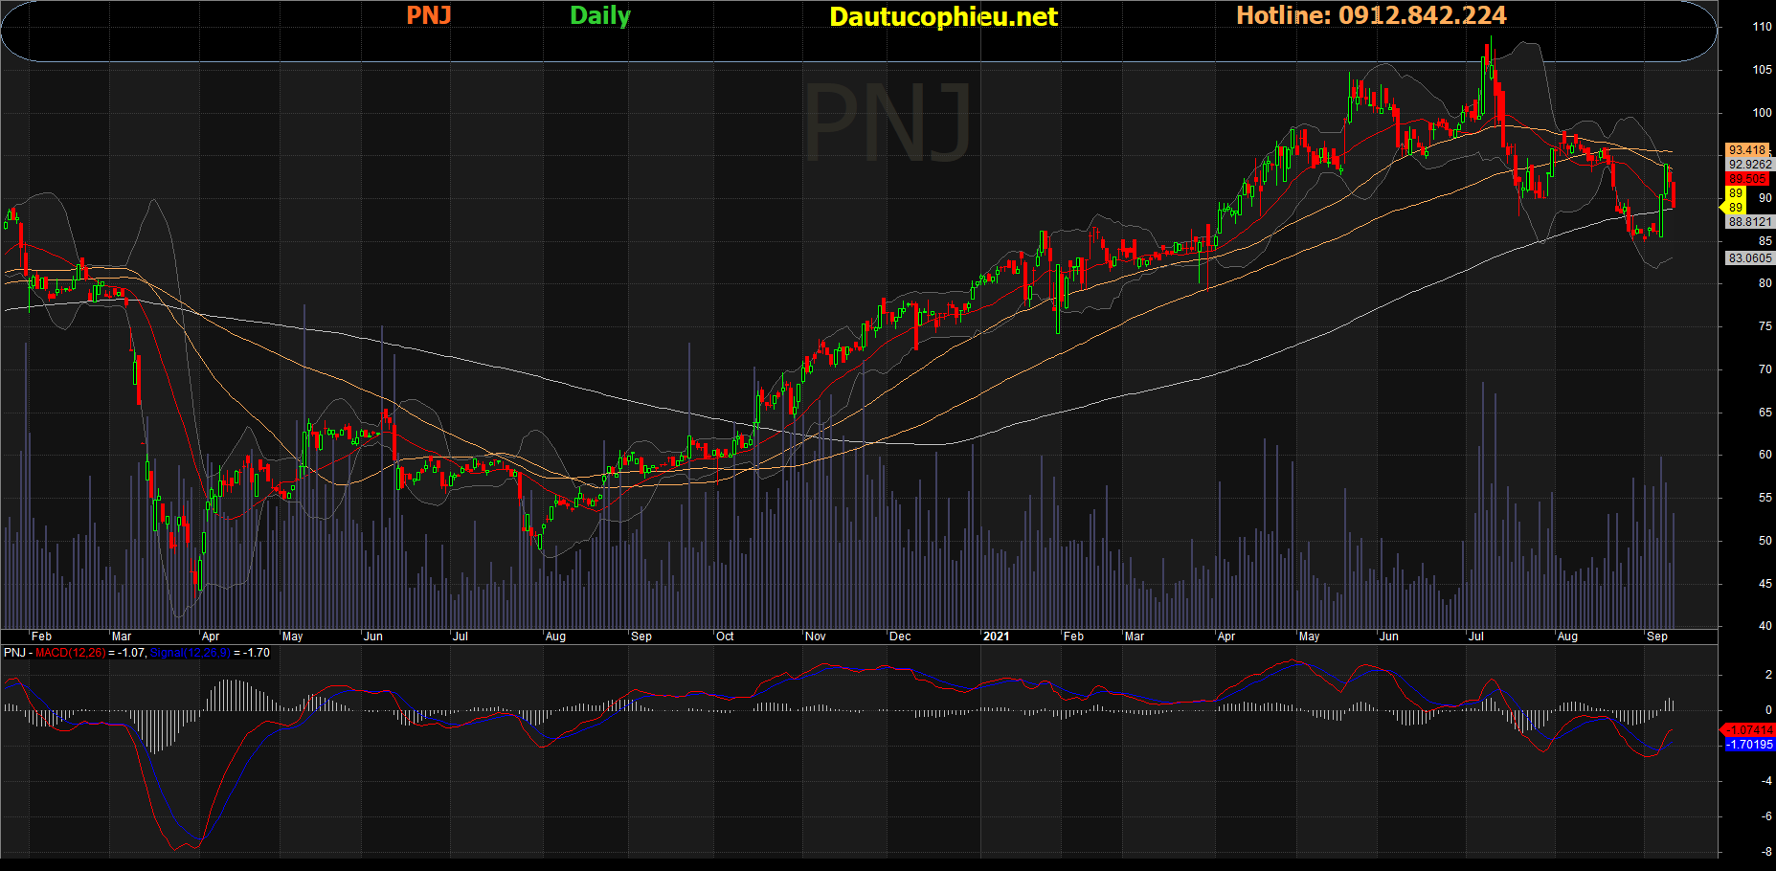Click the Nov label on time axis
1776x871 pixels.
815,636
